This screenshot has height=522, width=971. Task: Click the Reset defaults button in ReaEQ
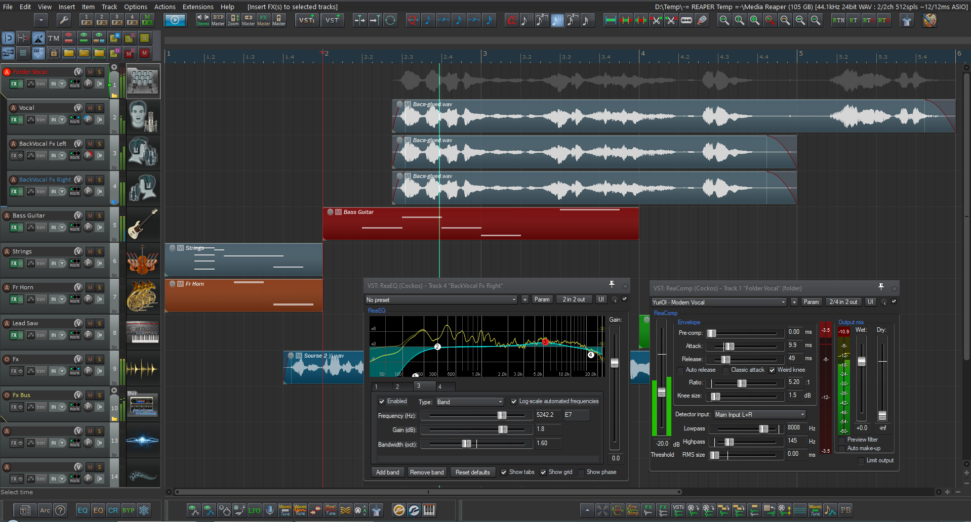click(x=472, y=472)
